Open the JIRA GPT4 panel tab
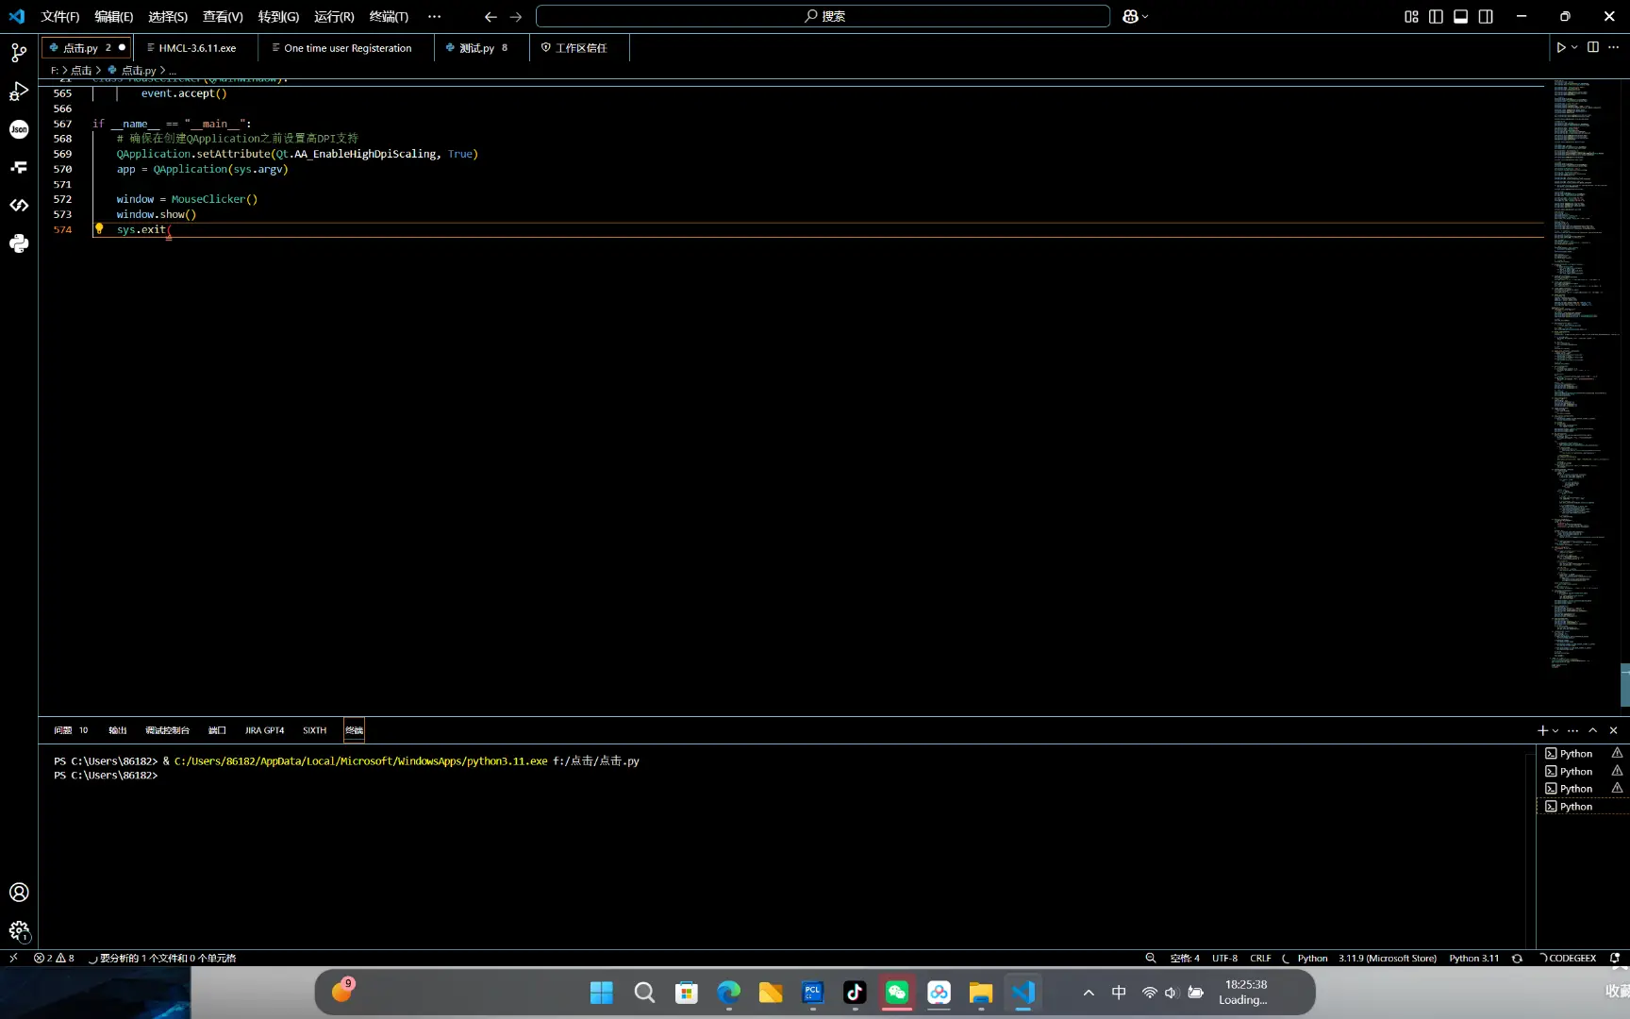 click(264, 730)
